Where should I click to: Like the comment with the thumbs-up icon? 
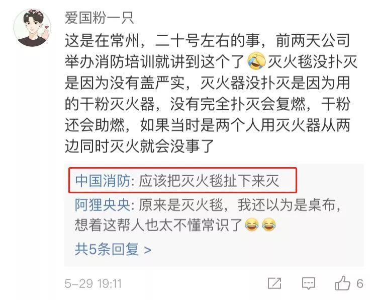[x=342, y=283]
